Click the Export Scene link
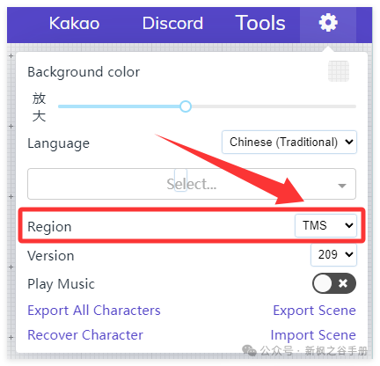This screenshot has width=380, height=366. point(314,311)
